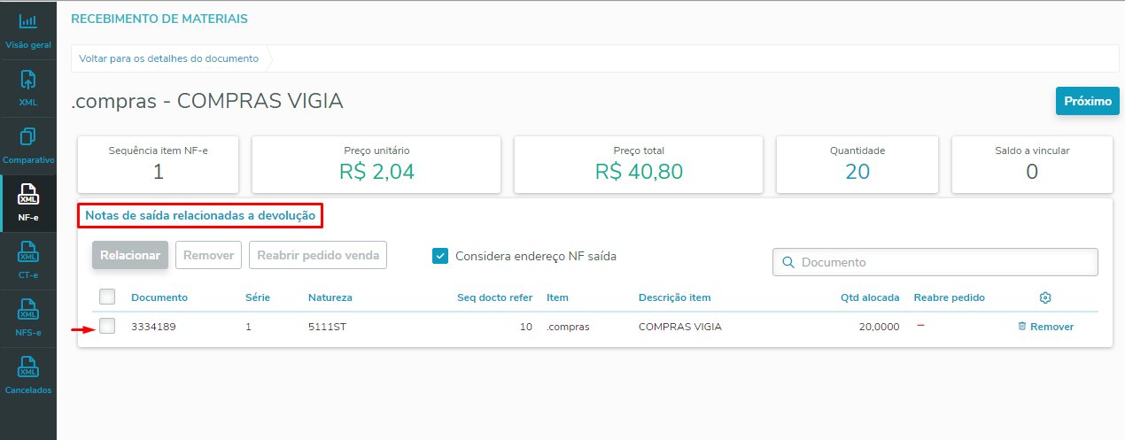Click the Remover link in row 3334189

1051,327
